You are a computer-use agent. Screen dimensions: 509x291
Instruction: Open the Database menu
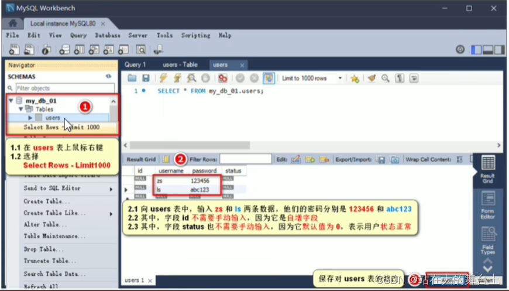click(x=108, y=35)
